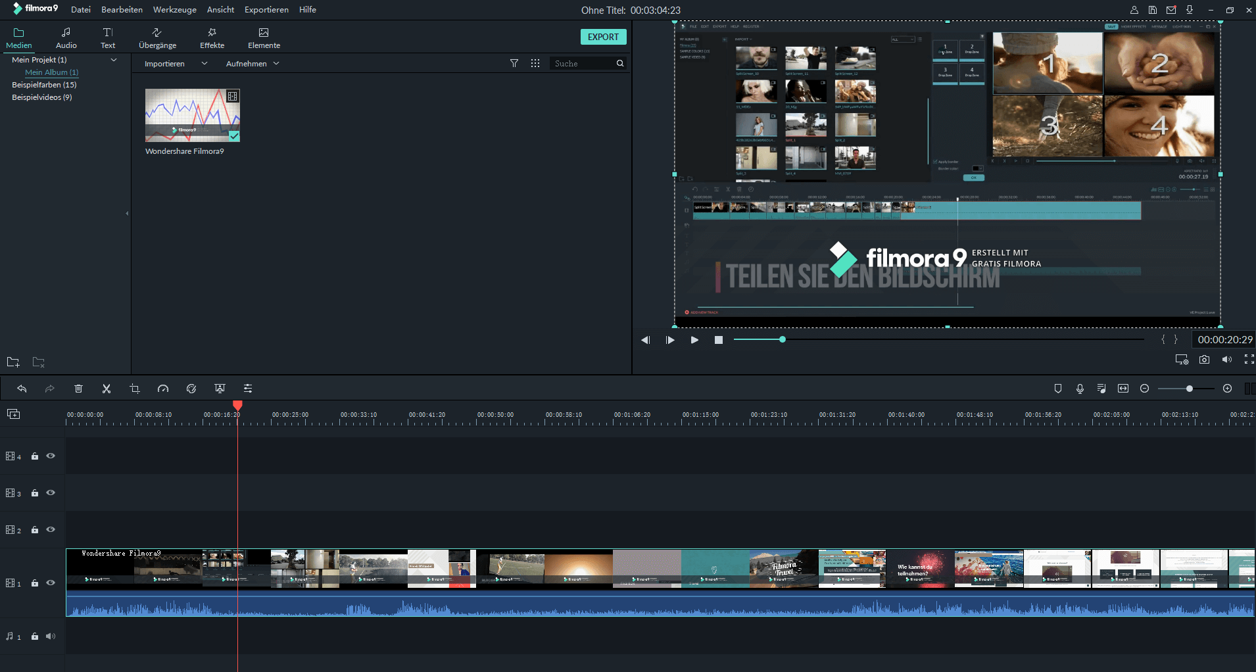Open the audio mixer icon
The image size is (1256, 672).
tap(1101, 389)
